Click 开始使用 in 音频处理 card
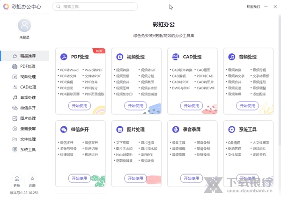 pos(247,106)
